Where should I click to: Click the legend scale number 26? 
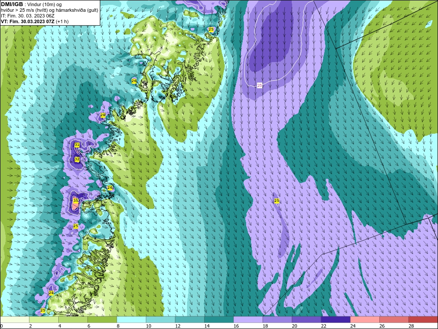382,326
